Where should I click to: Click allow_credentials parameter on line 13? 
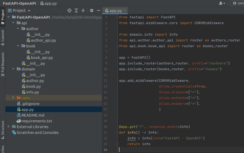click(177, 86)
